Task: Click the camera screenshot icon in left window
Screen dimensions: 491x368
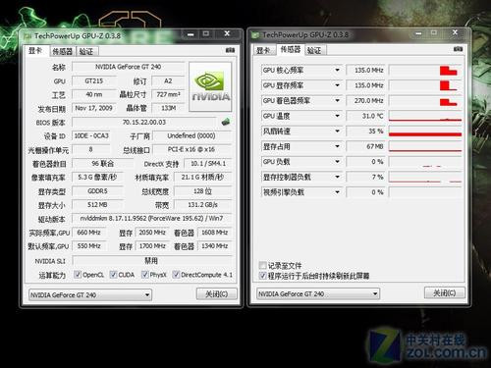Action: (x=230, y=50)
